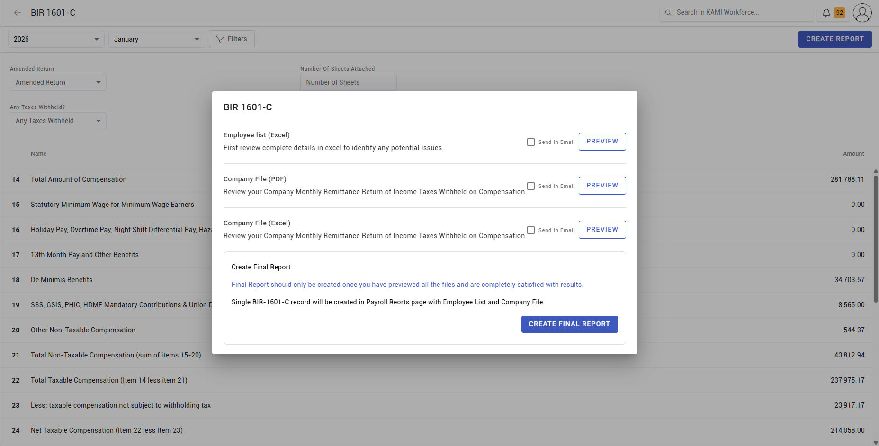Click the amount 8,565.00
This screenshot has width=879, height=446.
[851, 305]
